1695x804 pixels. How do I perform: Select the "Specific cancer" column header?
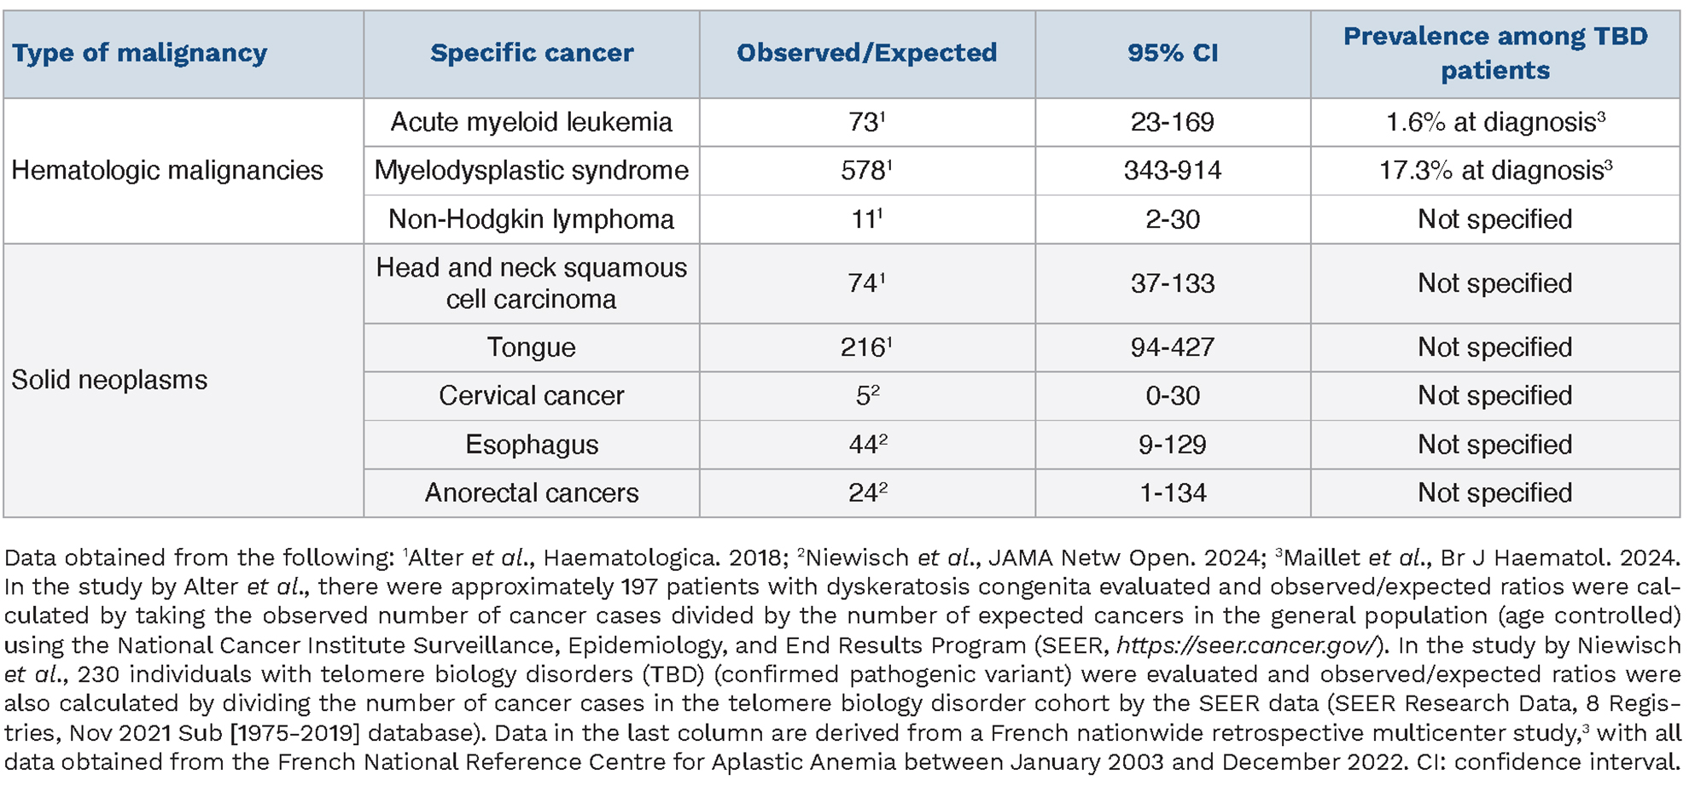coord(531,53)
